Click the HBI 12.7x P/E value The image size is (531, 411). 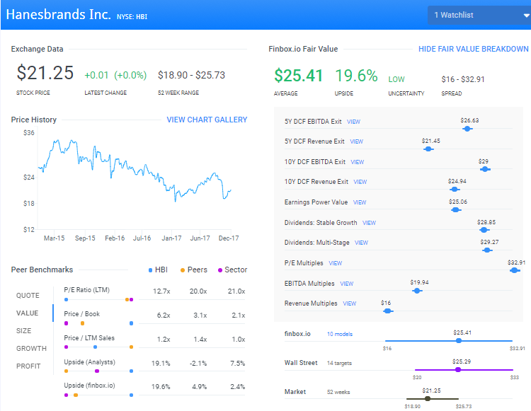pos(161,291)
